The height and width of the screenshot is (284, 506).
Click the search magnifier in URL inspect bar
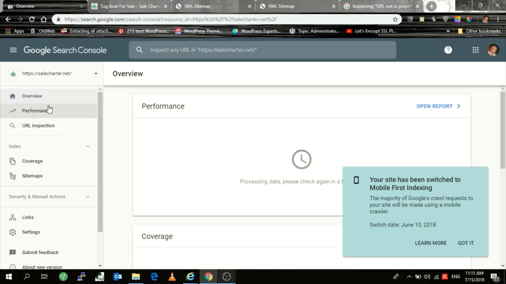pos(139,50)
